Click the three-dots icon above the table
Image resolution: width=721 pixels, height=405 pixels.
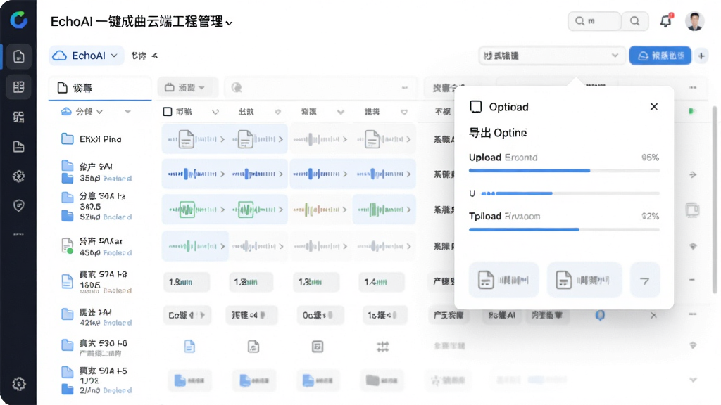pos(693,87)
